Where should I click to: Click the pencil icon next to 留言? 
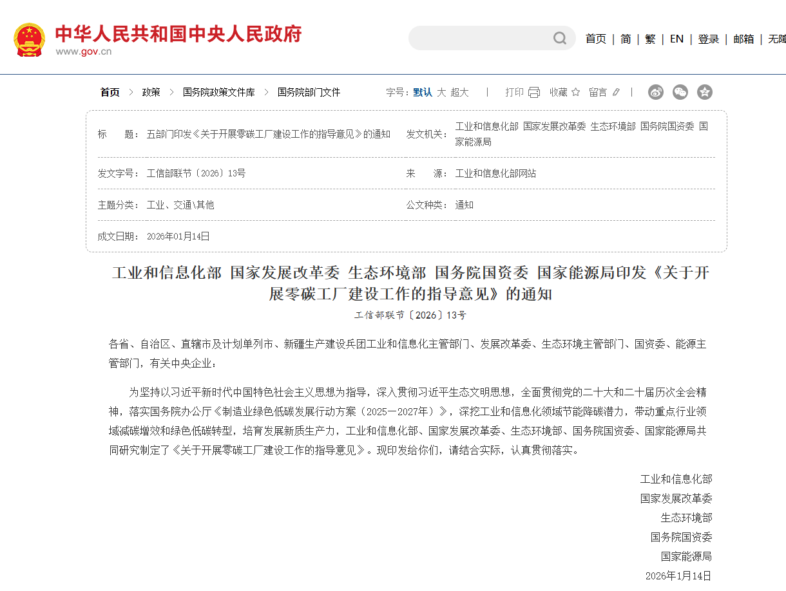tap(616, 92)
